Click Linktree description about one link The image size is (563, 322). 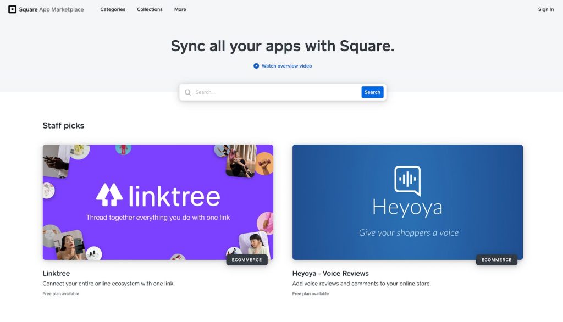tap(108, 284)
